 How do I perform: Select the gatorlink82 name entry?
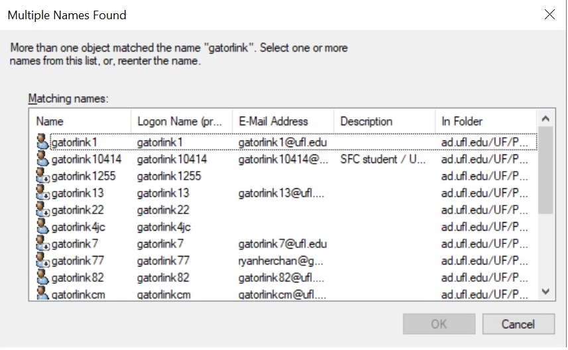pos(78,278)
